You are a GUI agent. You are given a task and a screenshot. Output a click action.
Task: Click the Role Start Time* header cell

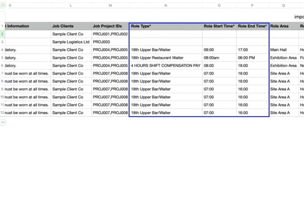click(219, 26)
